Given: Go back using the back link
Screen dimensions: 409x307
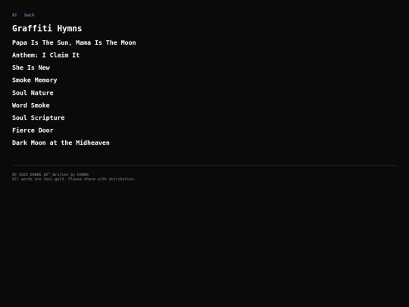Looking at the screenshot, I should pyautogui.click(x=23, y=15).
